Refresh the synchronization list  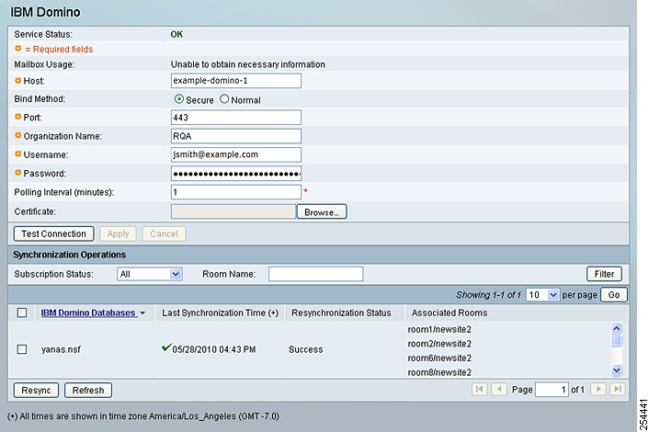tap(88, 391)
